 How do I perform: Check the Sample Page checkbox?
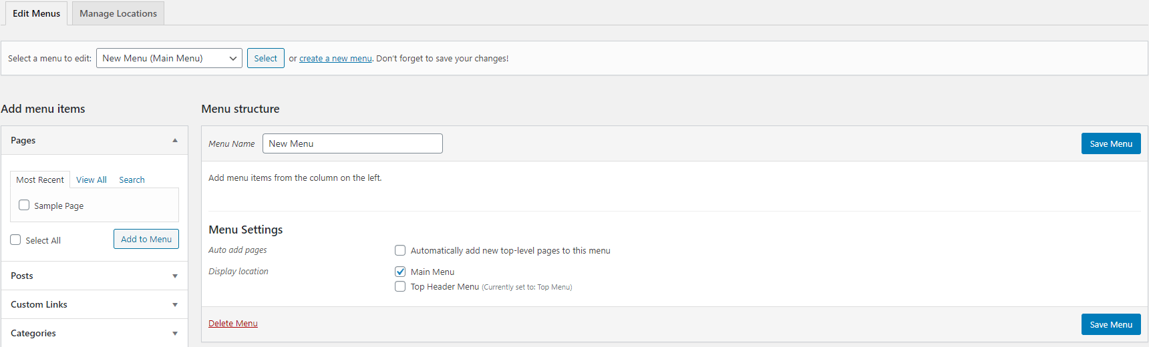24,205
